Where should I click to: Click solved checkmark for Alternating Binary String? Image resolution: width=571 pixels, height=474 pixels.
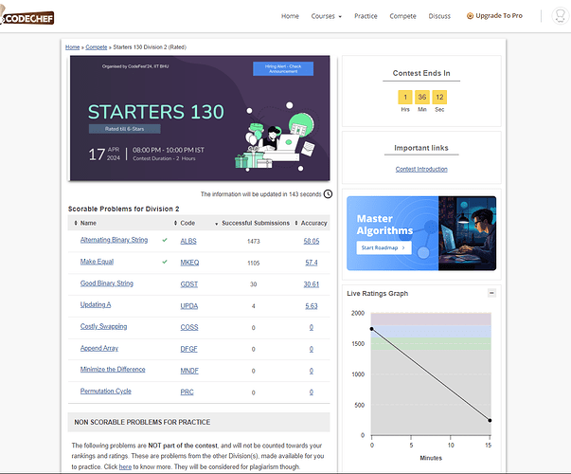point(165,240)
